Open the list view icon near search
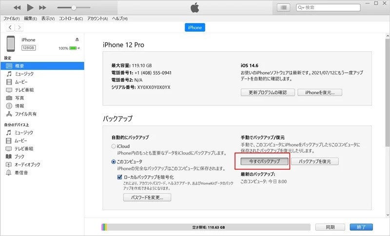Screen dimensions: 390x236 click(283, 7)
